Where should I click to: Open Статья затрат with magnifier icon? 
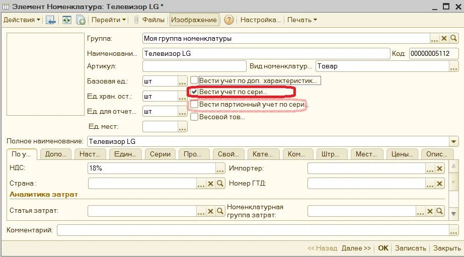(x=220, y=211)
